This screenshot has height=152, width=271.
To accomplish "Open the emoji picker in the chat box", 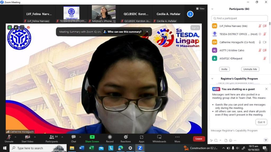I will pos(231,140).
